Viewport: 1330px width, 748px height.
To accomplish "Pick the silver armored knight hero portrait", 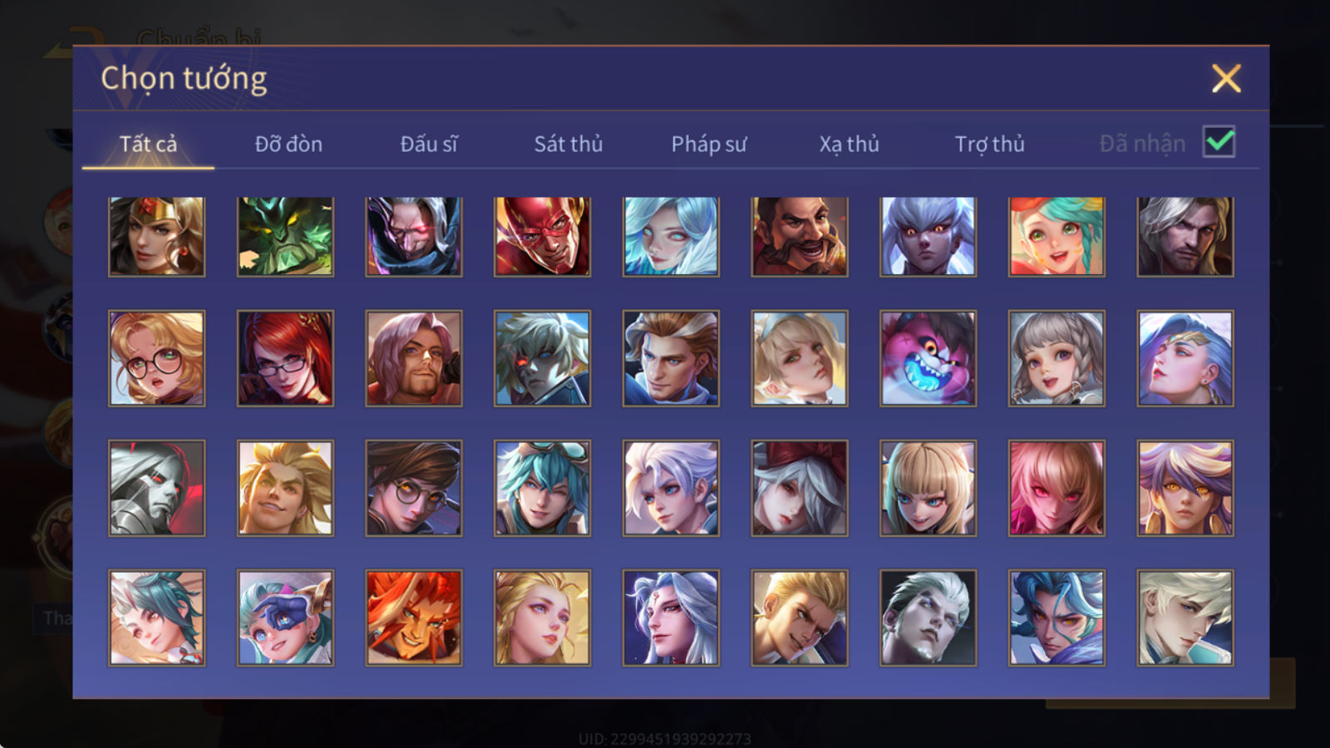I will click(x=156, y=488).
